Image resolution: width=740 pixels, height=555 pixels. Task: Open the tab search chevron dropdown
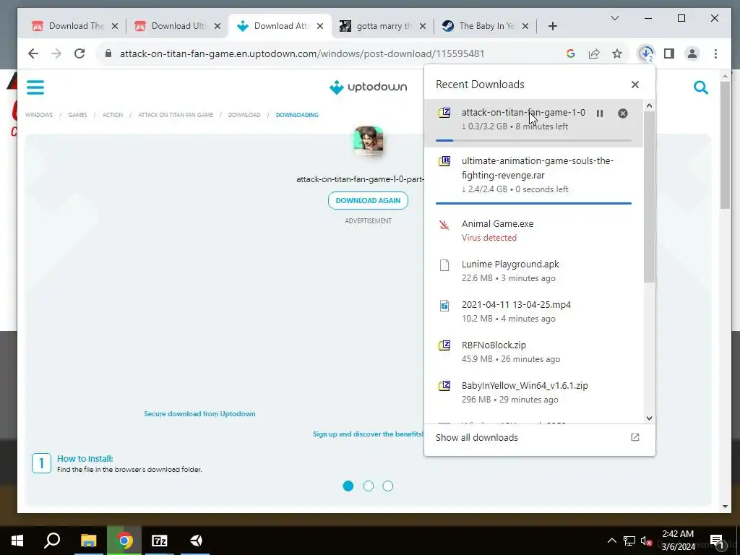tap(614, 18)
